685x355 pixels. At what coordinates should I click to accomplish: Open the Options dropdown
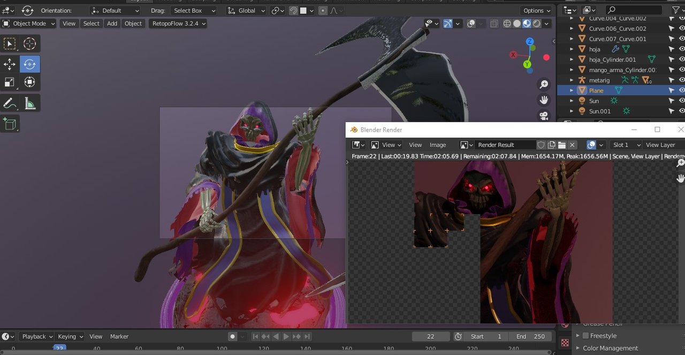(536, 10)
